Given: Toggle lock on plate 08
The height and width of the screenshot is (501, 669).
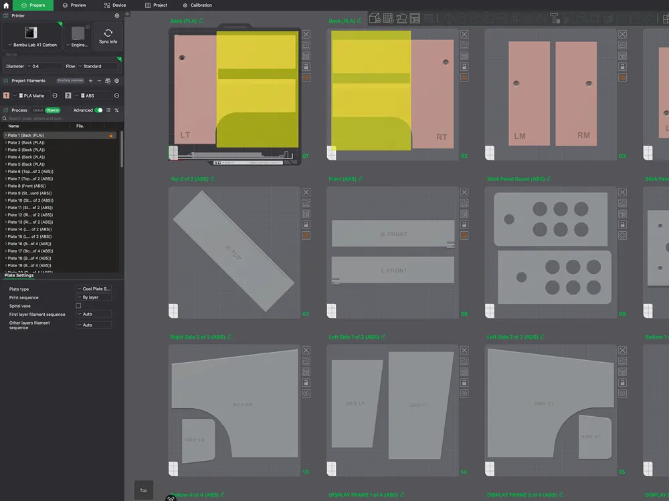Looking at the screenshot, I should coord(464,224).
